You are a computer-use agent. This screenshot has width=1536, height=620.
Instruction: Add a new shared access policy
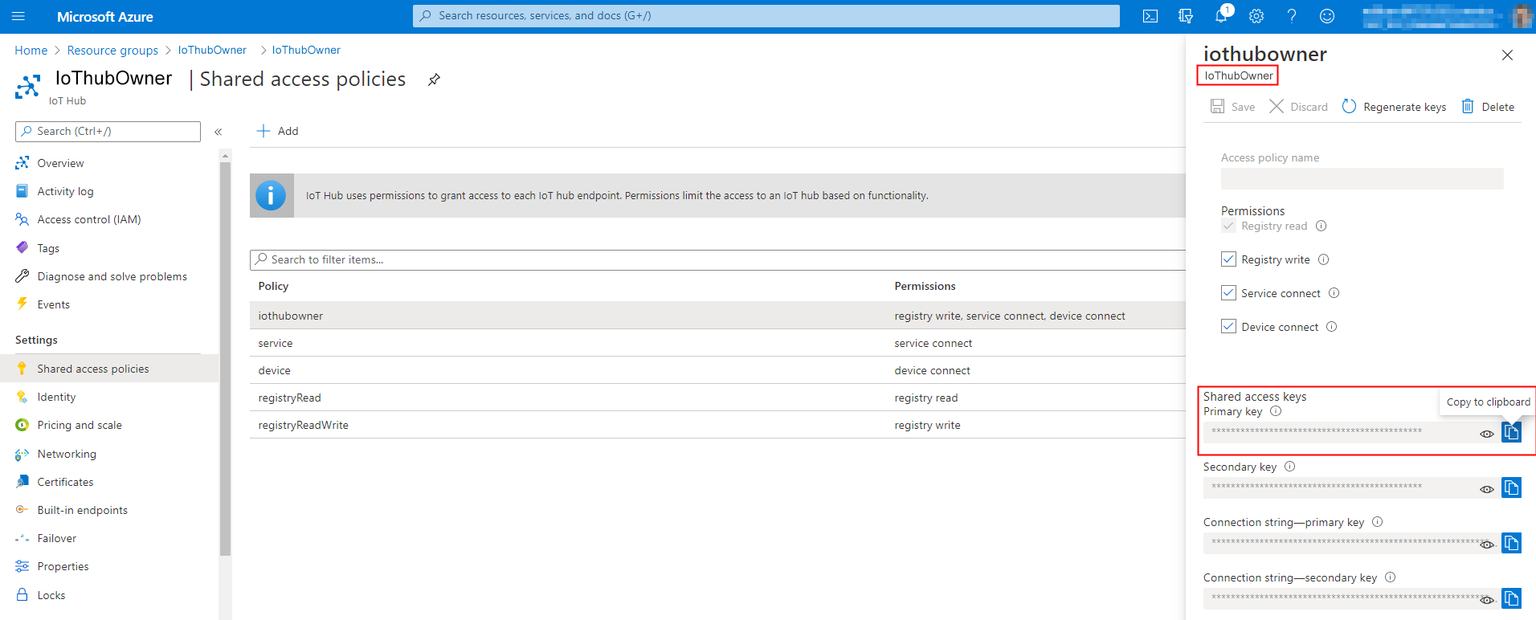coord(277,131)
